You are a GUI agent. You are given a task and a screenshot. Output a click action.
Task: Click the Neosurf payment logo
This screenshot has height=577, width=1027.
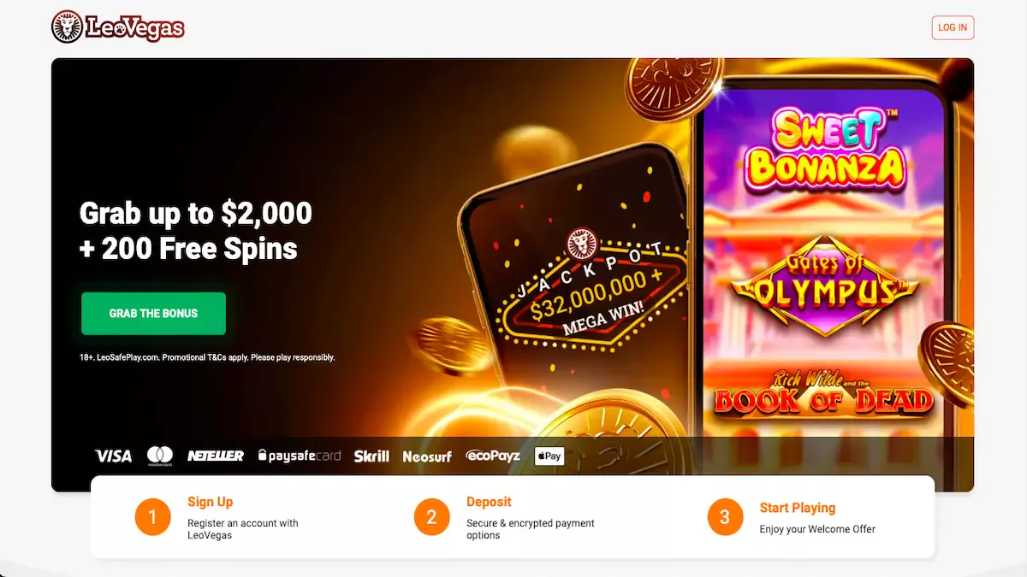pos(427,456)
